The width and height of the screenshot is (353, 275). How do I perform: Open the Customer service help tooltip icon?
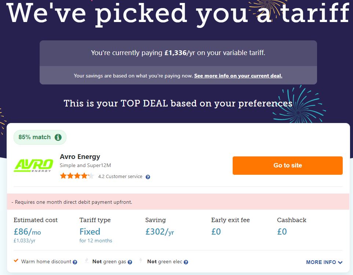pyautogui.click(x=148, y=177)
